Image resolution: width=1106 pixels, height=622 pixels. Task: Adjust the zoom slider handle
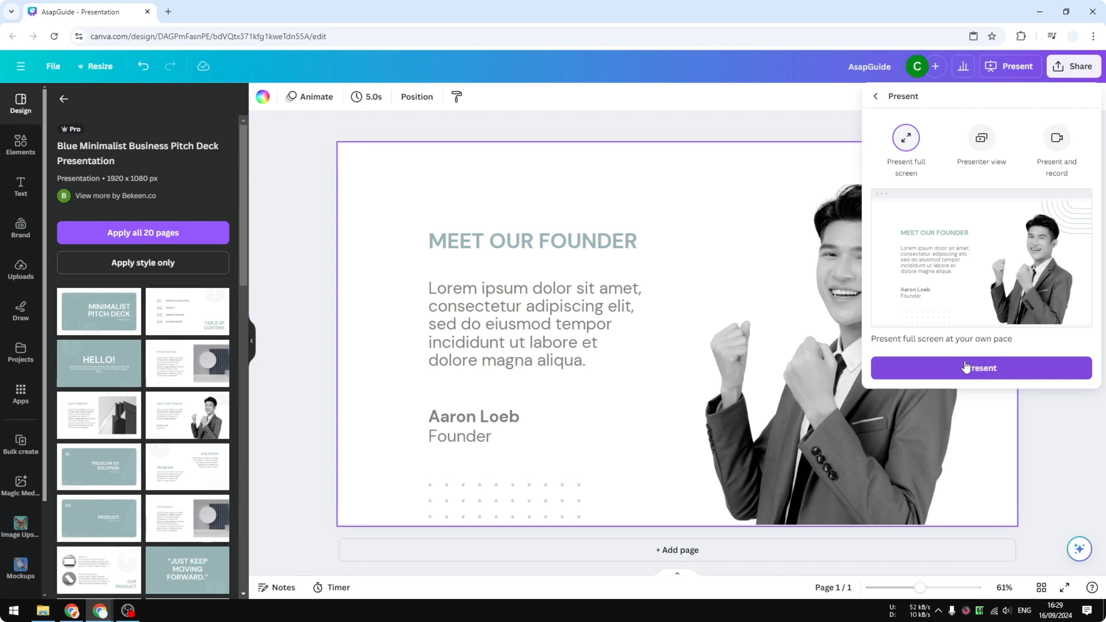[919, 587]
